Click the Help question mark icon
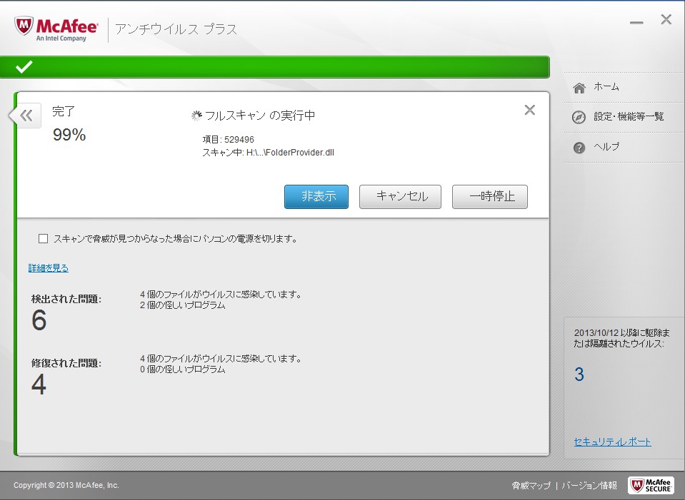Viewport: 685px width, 500px height. click(579, 148)
